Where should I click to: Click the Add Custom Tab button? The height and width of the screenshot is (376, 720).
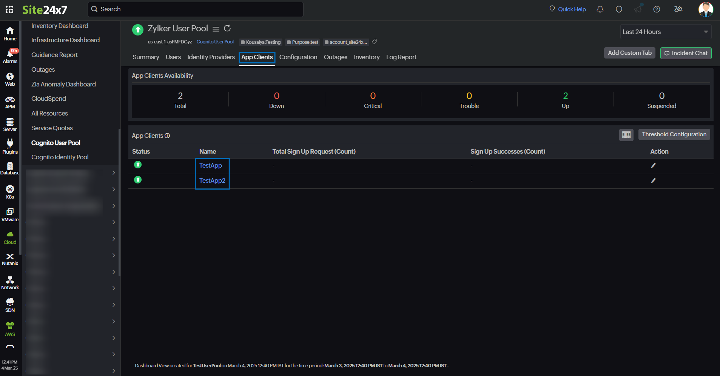pos(629,53)
